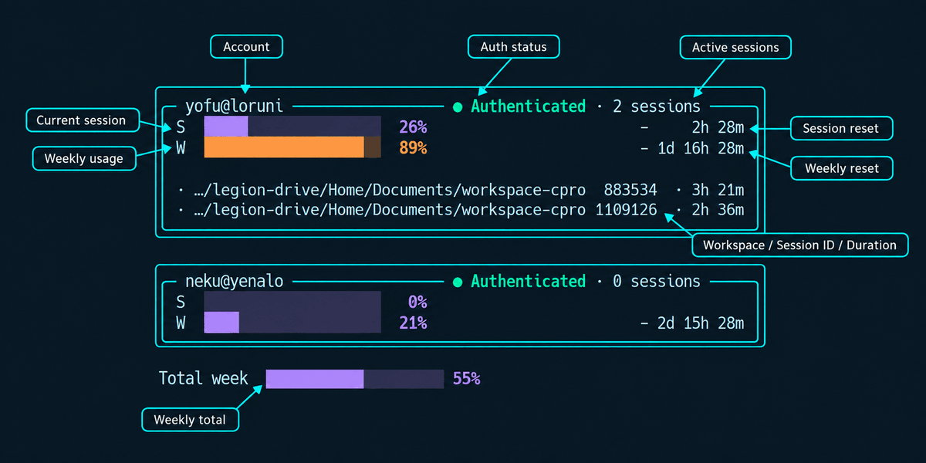Image resolution: width=926 pixels, height=463 pixels.
Task: Click the neku@yenalo session usage bar at 0%
Action: [x=292, y=302]
